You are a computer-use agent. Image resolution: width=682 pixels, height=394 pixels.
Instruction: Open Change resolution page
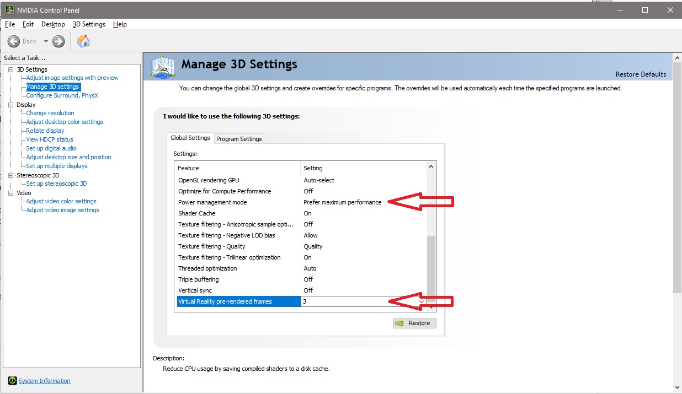[50, 113]
